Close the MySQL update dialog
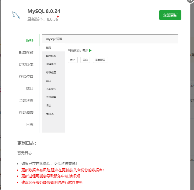Viewport: 194px width, 190px height. (x=191, y=1)
